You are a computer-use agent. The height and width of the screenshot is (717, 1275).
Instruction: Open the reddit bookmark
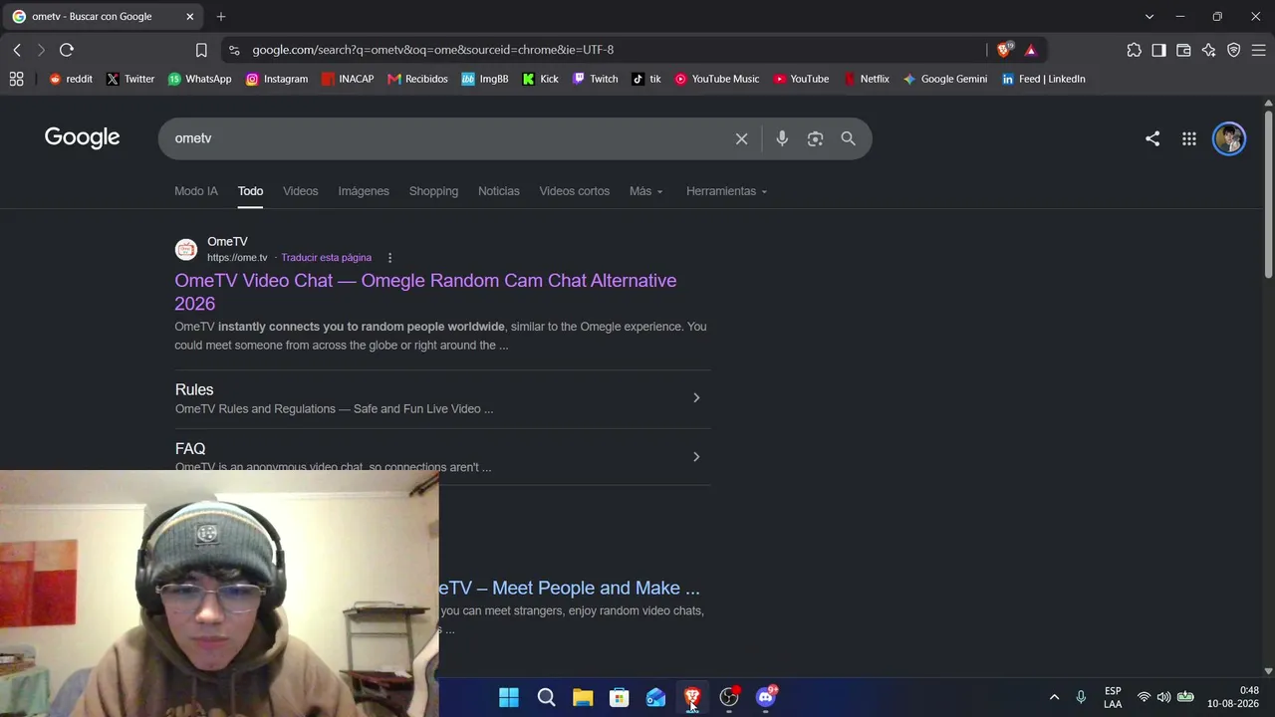71,79
